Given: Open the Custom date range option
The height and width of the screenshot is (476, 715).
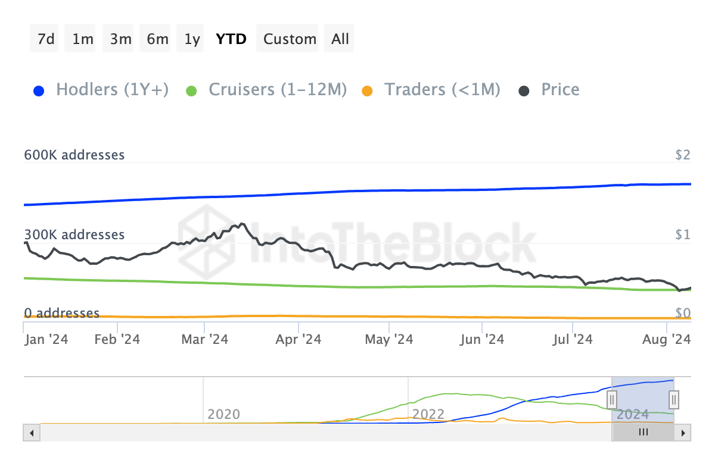Looking at the screenshot, I should pyautogui.click(x=290, y=39).
